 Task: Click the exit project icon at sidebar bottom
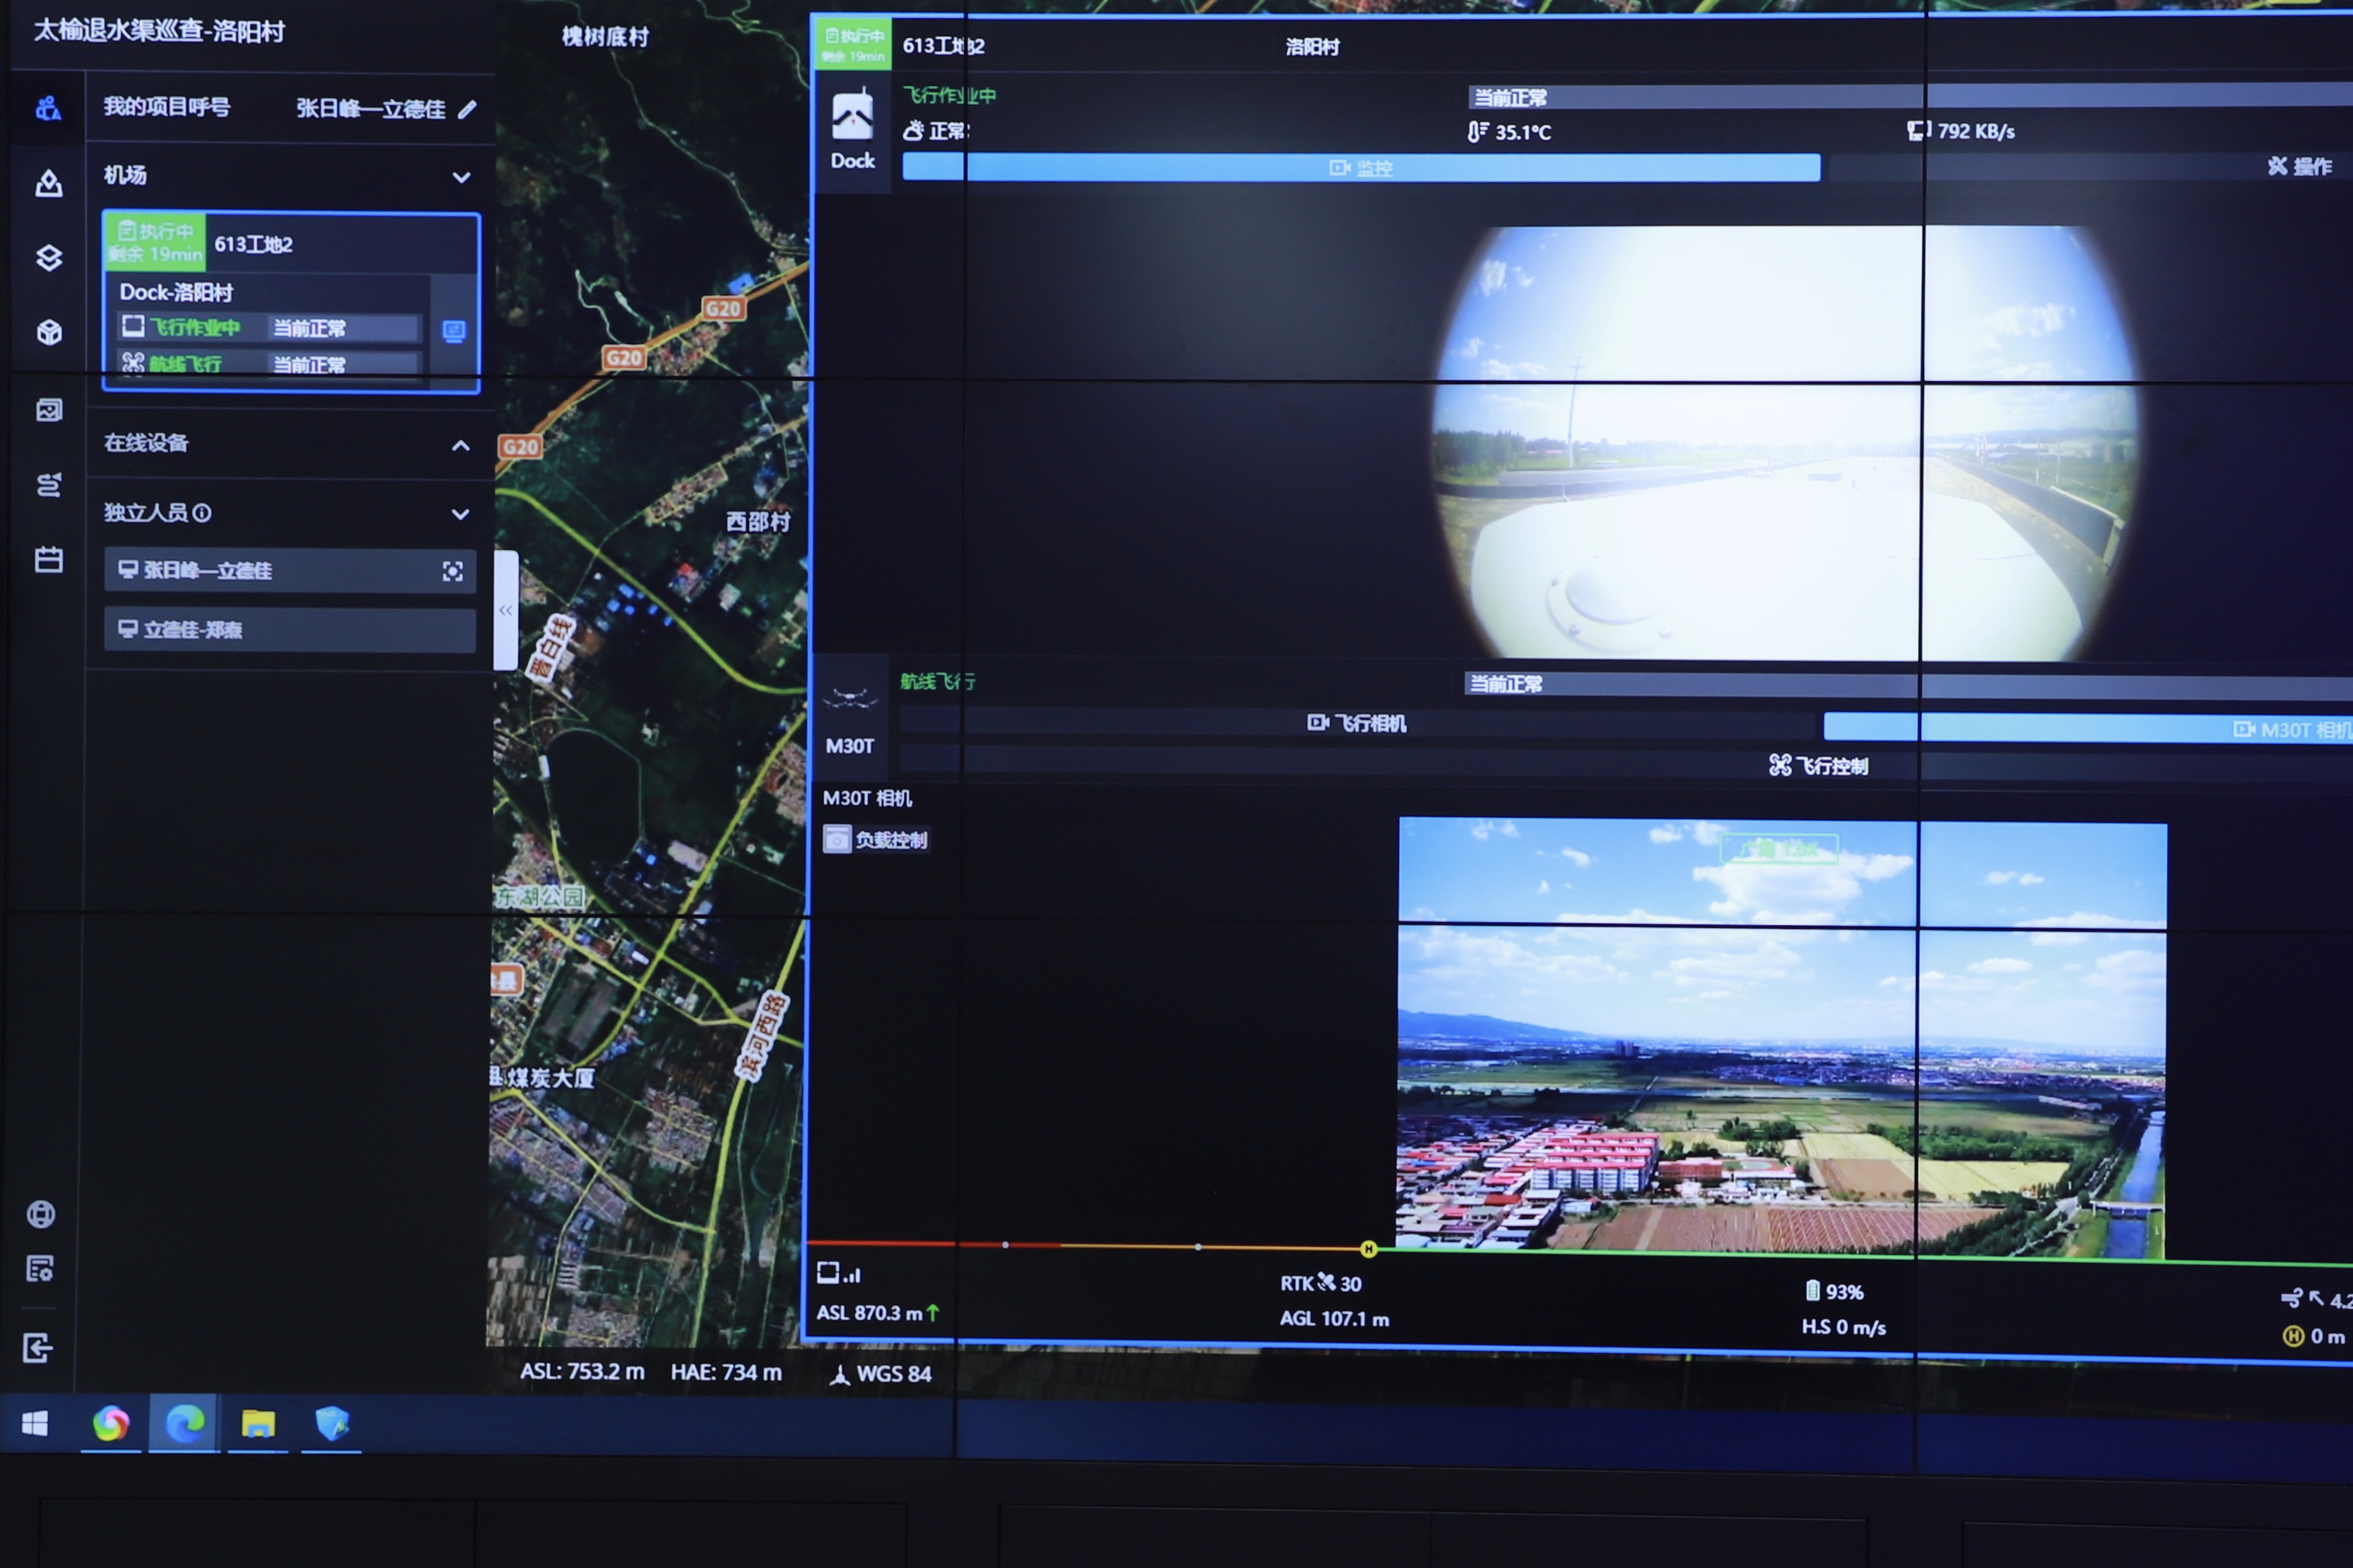[x=38, y=1348]
